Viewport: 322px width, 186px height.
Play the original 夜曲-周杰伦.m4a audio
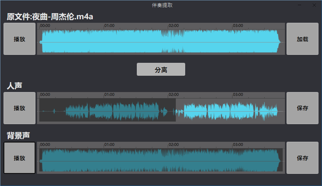click(19, 38)
